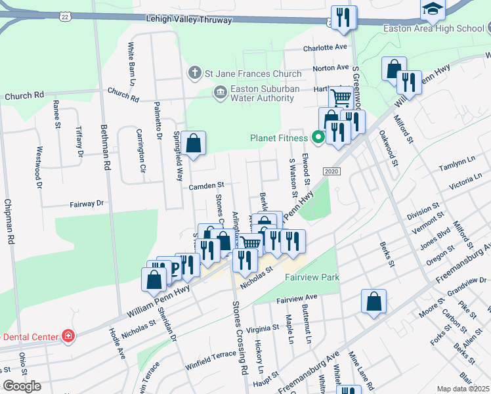The height and width of the screenshot is (394, 491).
Task: Click the Elwood St label
Action: click(x=306, y=169)
